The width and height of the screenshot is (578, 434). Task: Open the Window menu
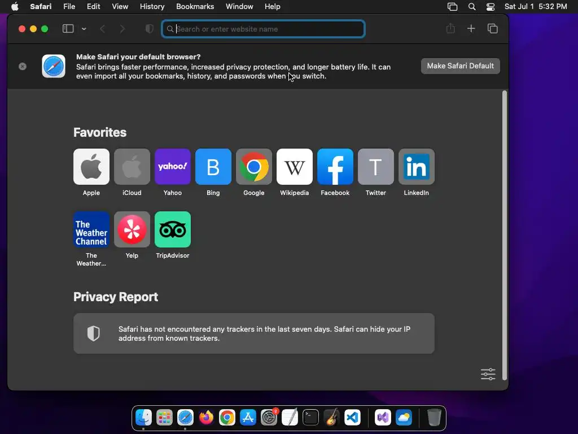[x=239, y=7]
